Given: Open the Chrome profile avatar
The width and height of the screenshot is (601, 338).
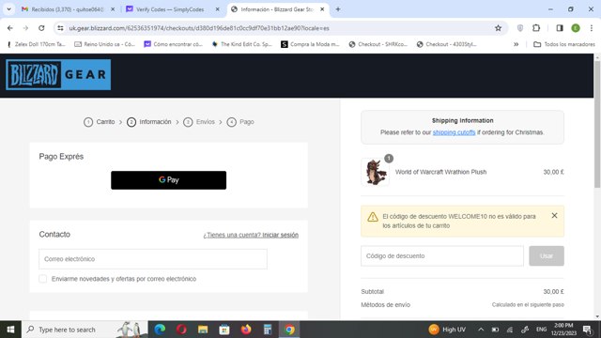Looking at the screenshot, I should (576, 28).
